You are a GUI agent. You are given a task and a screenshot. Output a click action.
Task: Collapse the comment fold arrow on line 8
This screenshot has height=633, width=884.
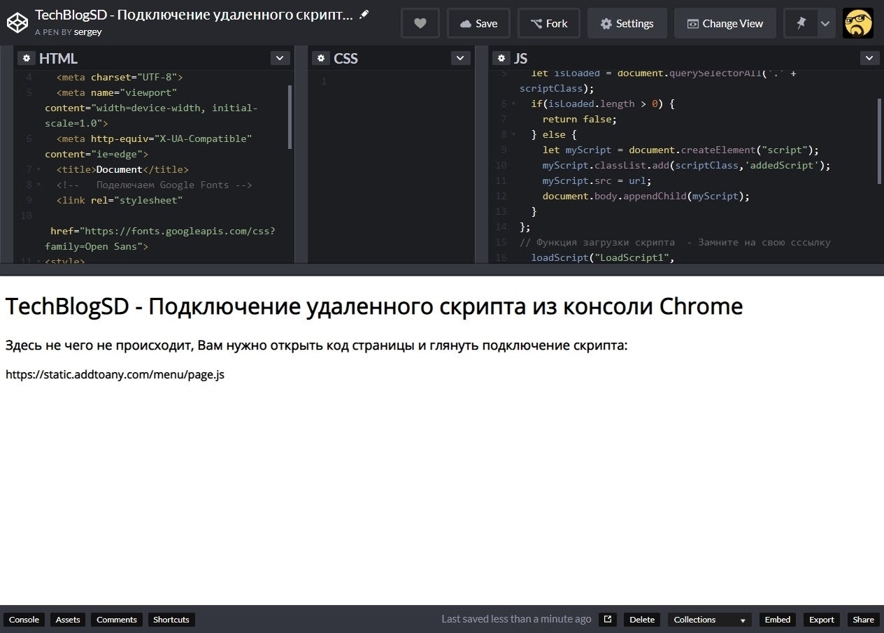tap(38, 185)
